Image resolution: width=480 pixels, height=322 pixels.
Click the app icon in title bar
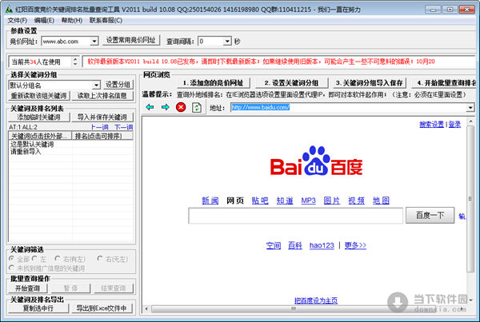[x=9, y=10]
